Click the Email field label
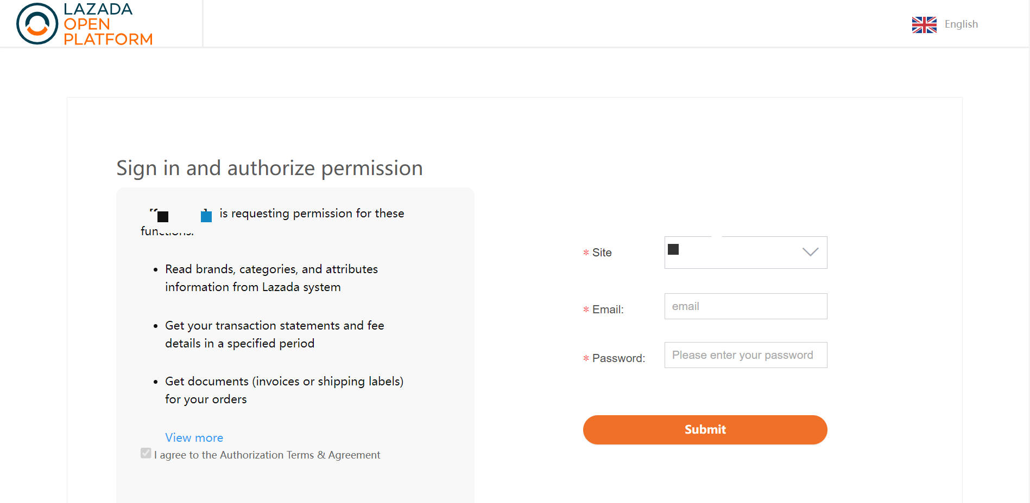Screen dimensions: 1030x503 point(608,309)
